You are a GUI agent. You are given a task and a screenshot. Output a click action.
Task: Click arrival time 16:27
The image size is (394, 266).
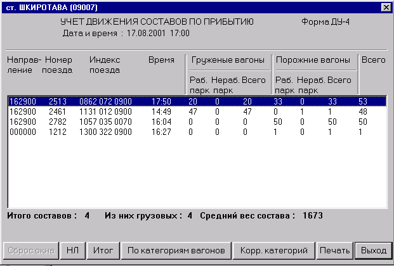pyautogui.click(x=161, y=132)
